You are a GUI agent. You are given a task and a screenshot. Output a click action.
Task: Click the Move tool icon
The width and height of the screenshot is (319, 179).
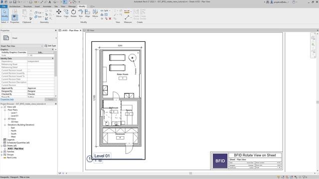(59, 12)
